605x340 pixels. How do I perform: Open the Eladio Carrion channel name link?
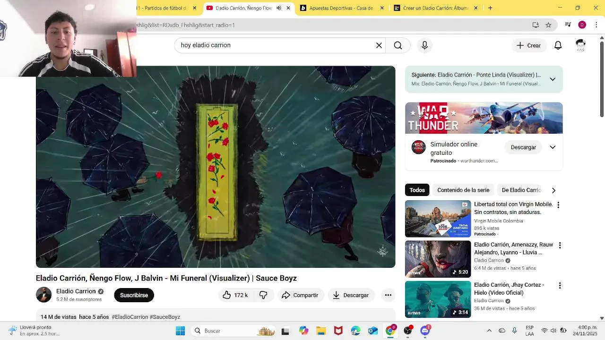76,291
